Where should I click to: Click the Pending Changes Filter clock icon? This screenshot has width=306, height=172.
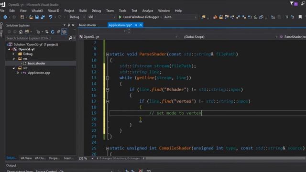(x=38, y=32)
